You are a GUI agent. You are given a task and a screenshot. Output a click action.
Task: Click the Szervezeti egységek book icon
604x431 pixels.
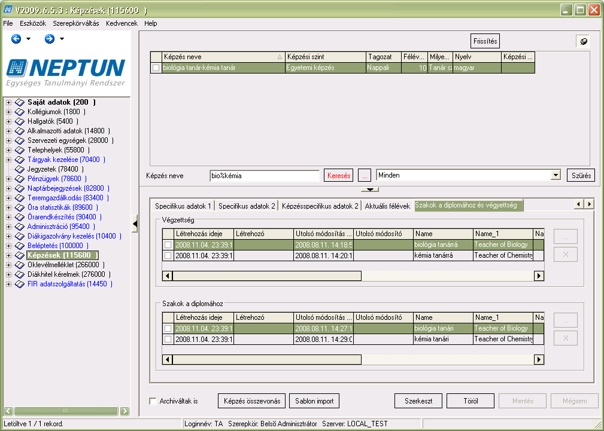pyautogui.click(x=20, y=141)
